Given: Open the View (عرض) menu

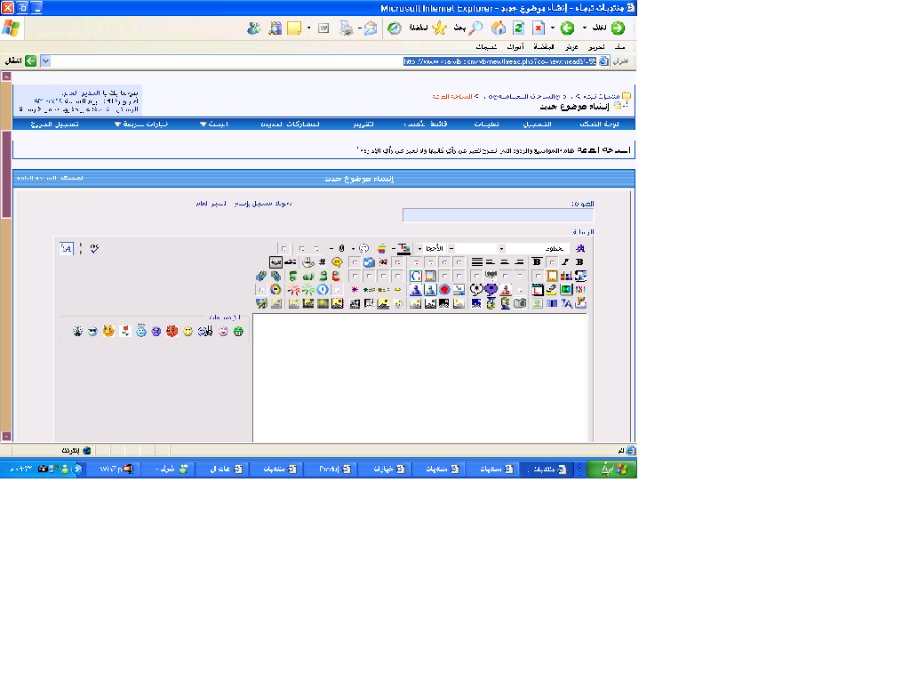Looking at the screenshot, I should 571,47.
